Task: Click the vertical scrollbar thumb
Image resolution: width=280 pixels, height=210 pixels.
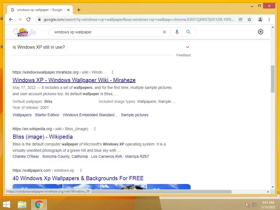Action: [273, 79]
